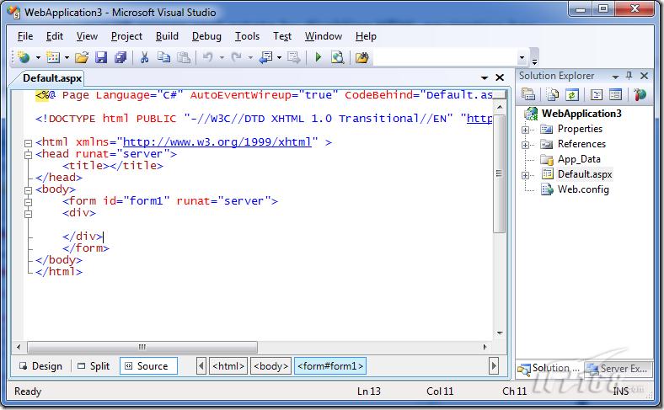Select the Web.config file

(583, 189)
